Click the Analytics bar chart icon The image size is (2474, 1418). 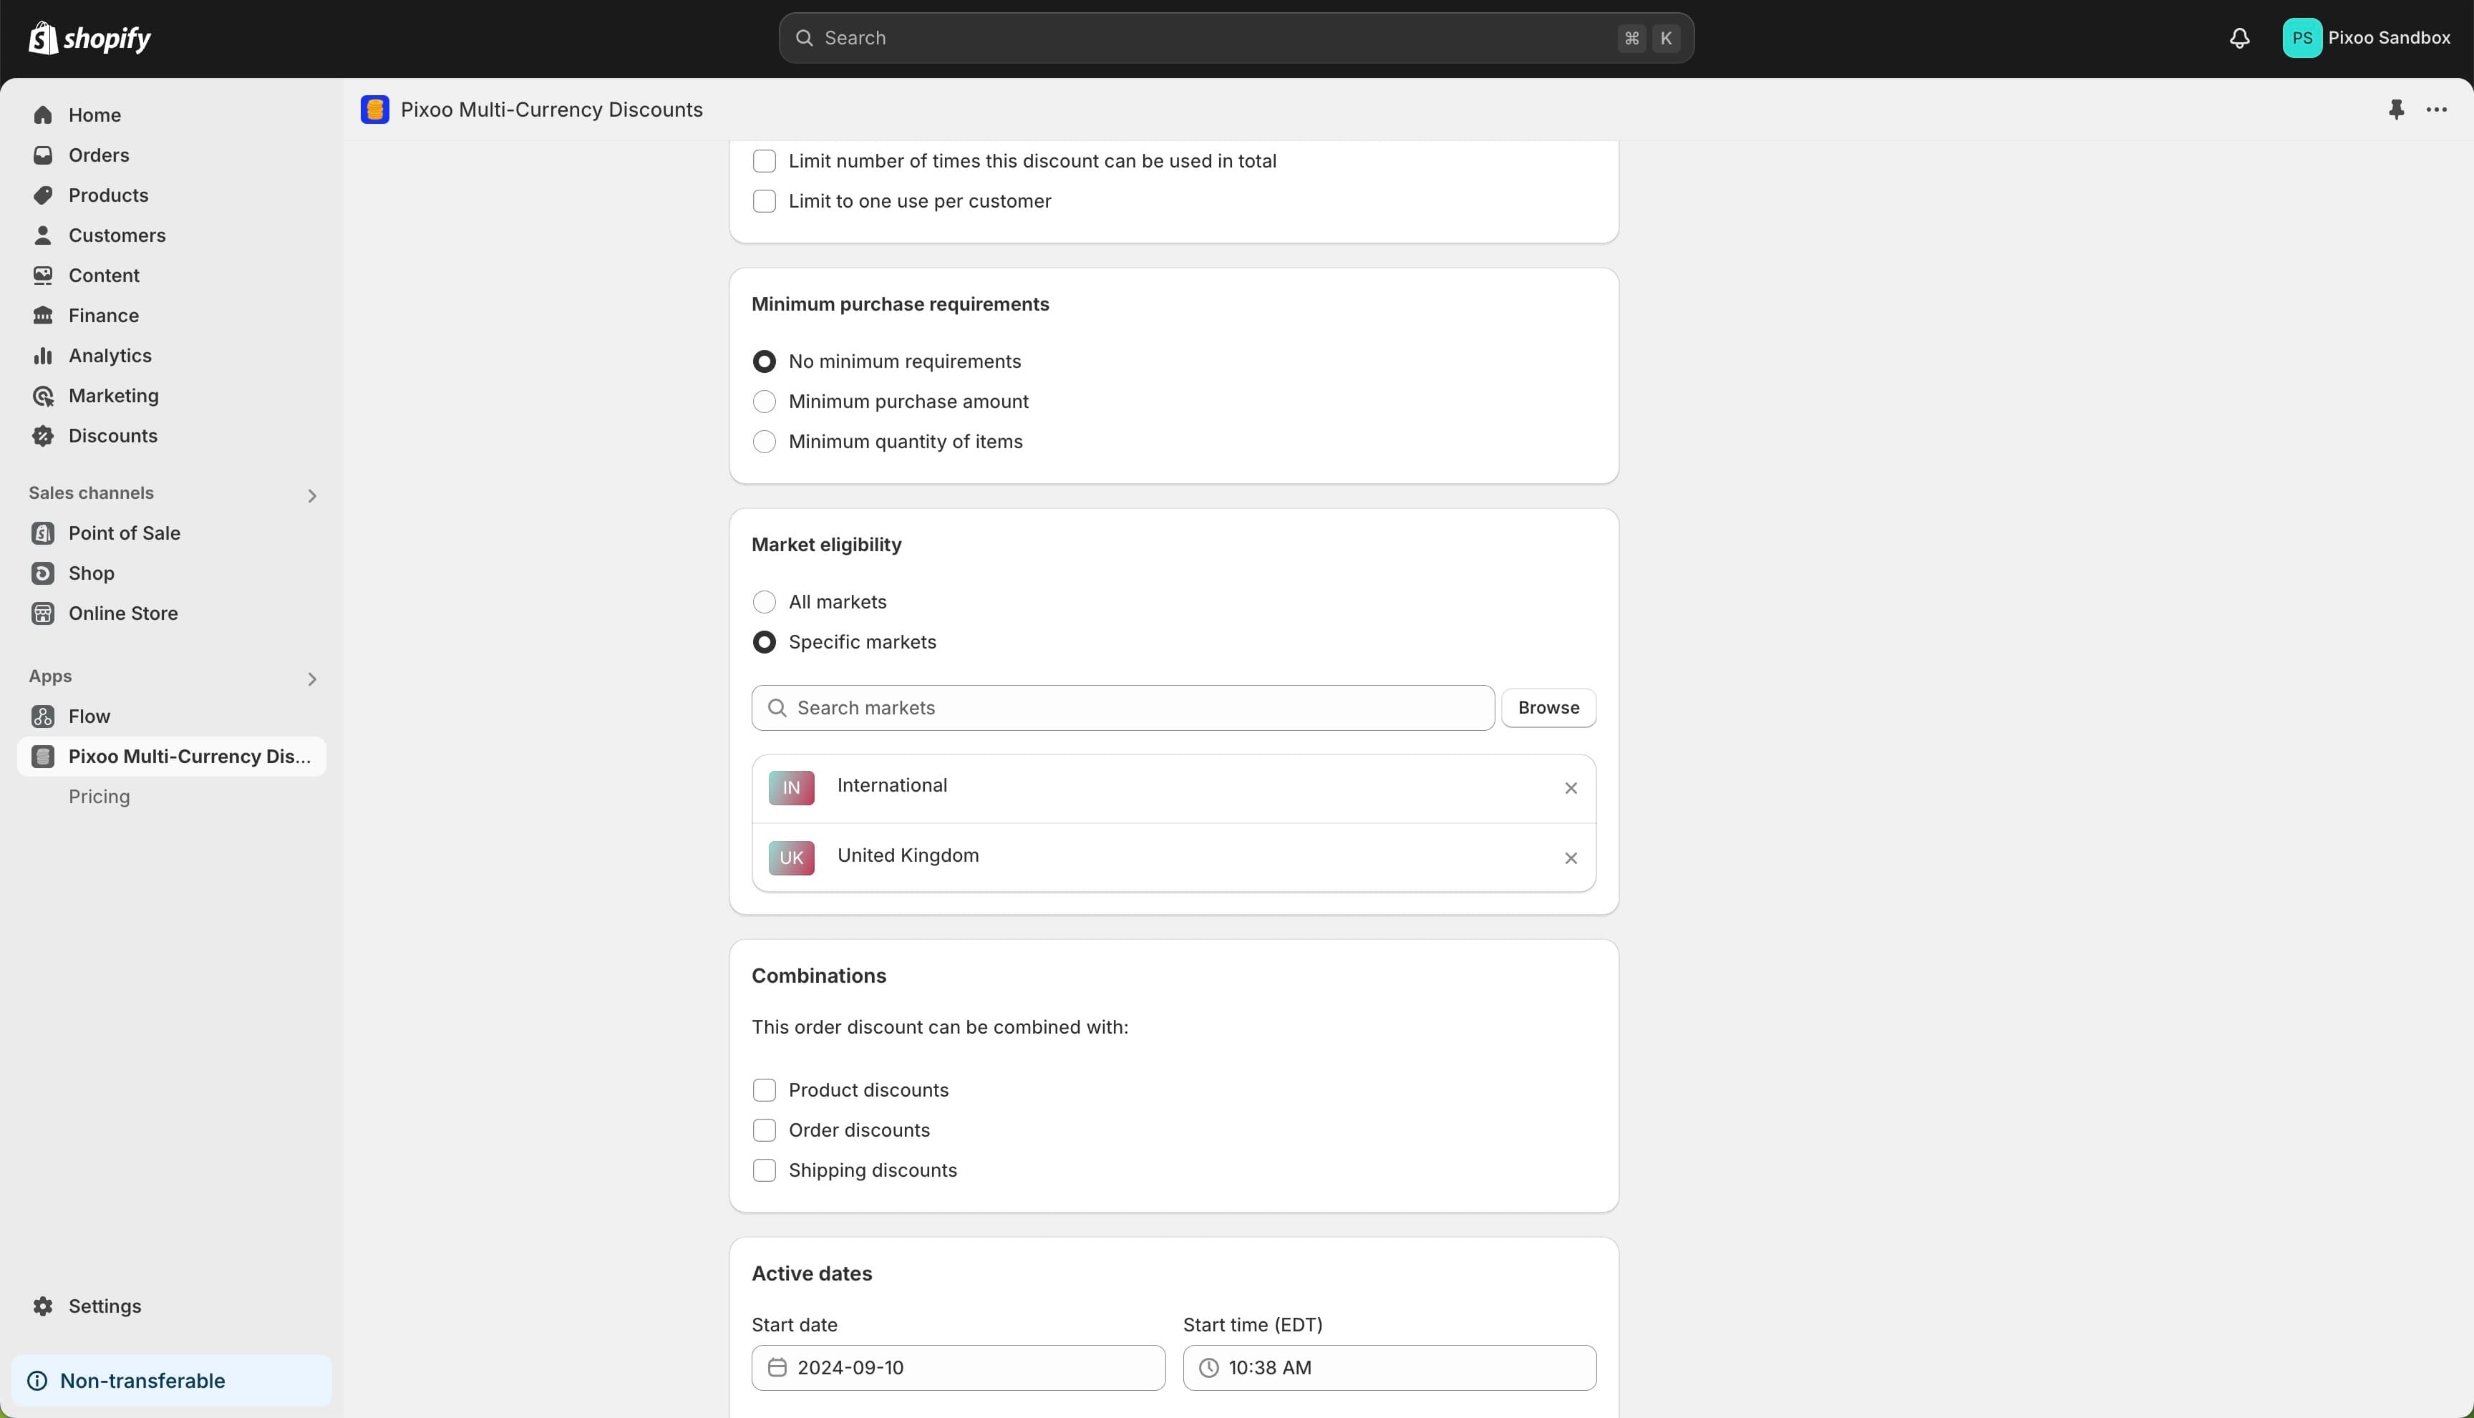pyautogui.click(x=43, y=356)
